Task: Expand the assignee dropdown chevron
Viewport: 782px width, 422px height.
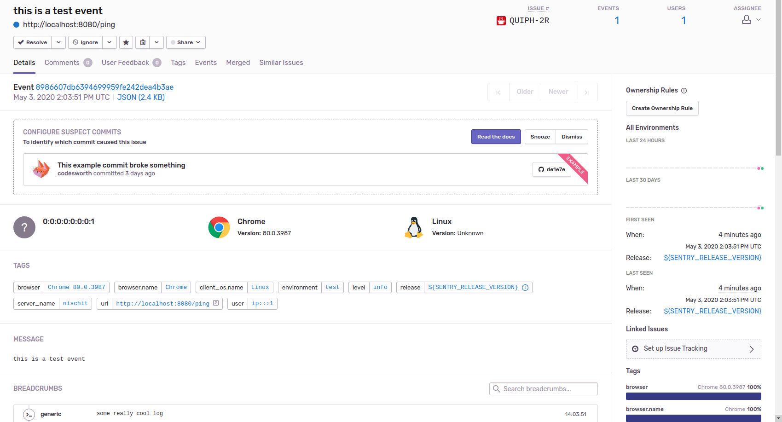Action: (759, 20)
